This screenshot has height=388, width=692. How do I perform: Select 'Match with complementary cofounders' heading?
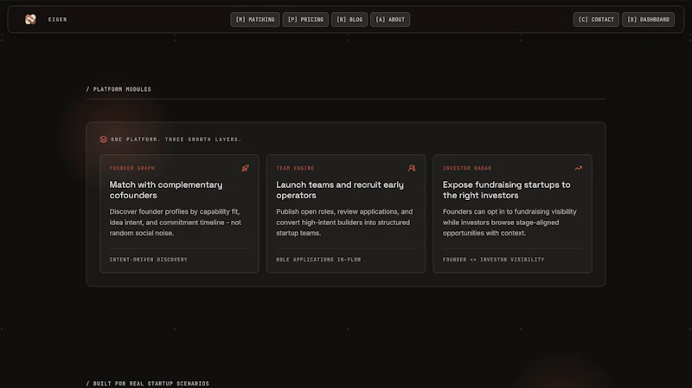click(x=166, y=190)
